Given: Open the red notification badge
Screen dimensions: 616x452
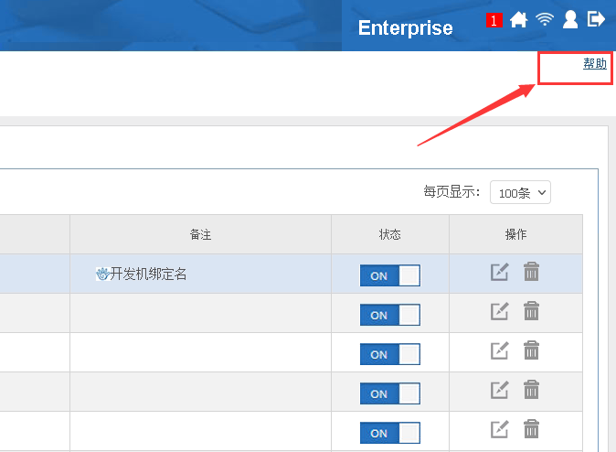Looking at the screenshot, I should 494,20.
